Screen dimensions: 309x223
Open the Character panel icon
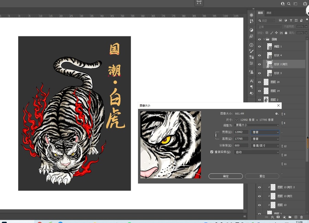coord(251,81)
